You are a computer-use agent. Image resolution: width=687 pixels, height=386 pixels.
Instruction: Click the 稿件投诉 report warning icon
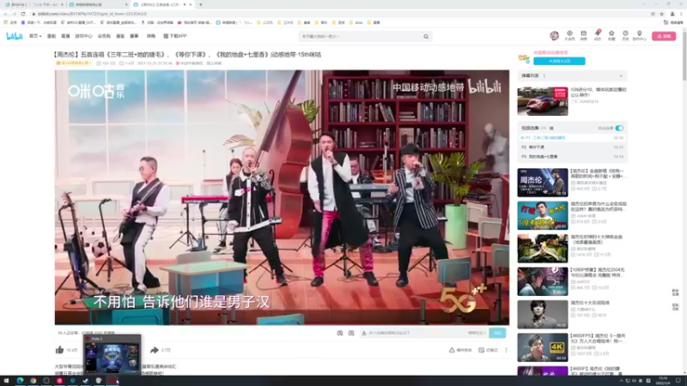tap(452, 350)
